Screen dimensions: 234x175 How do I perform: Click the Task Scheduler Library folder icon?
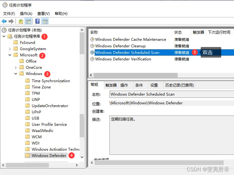point(10,36)
